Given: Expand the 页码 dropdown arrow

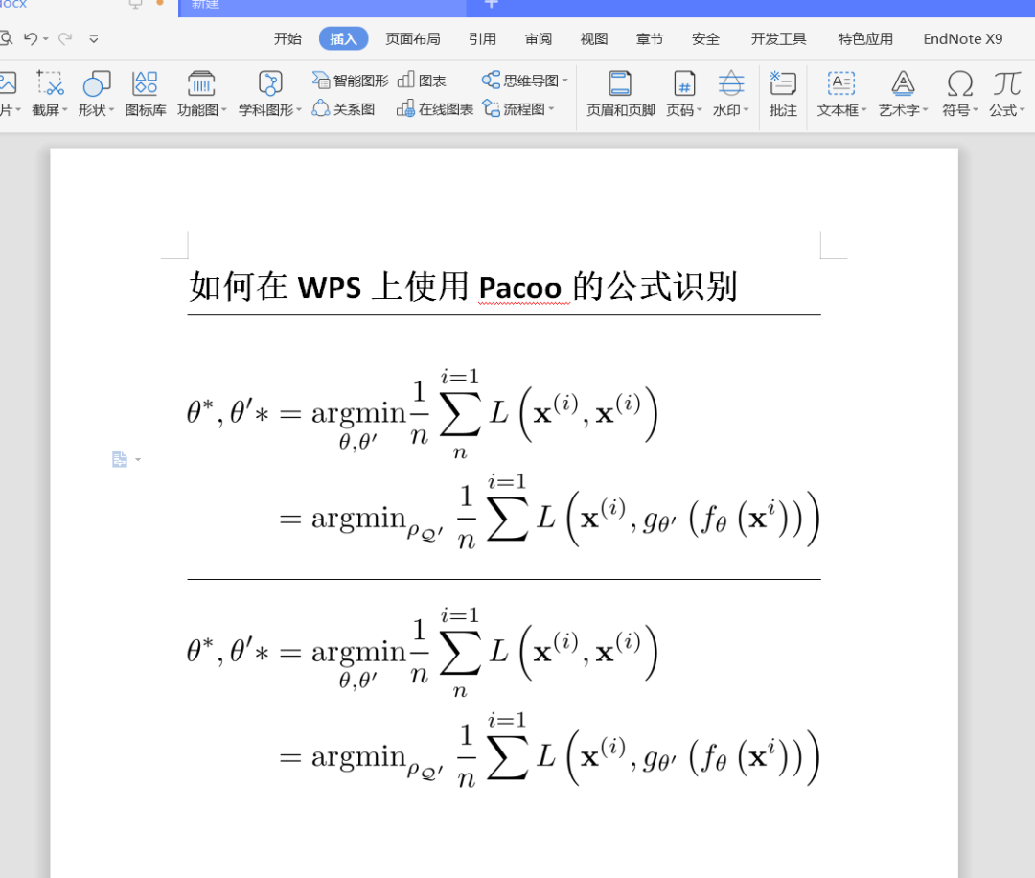Looking at the screenshot, I should coord(699,109).
